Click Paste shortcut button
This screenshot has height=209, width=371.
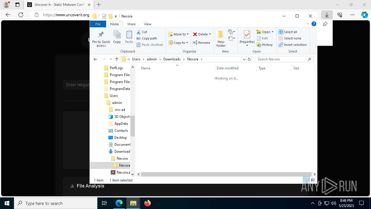[150, 45]
